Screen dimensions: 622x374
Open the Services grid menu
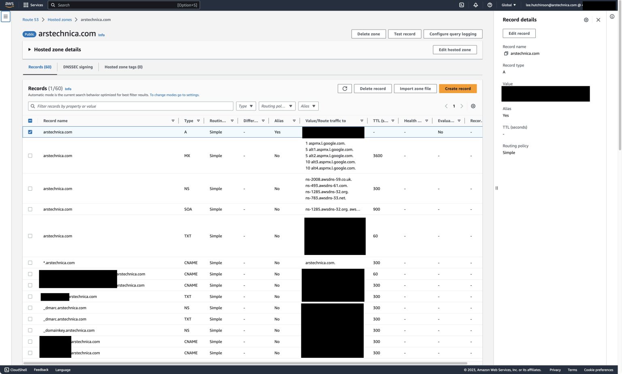pos(33,5)
